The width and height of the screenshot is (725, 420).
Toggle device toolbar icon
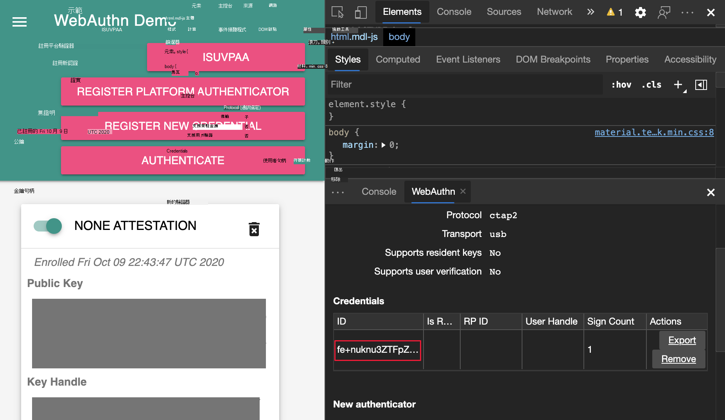(361, 12)
